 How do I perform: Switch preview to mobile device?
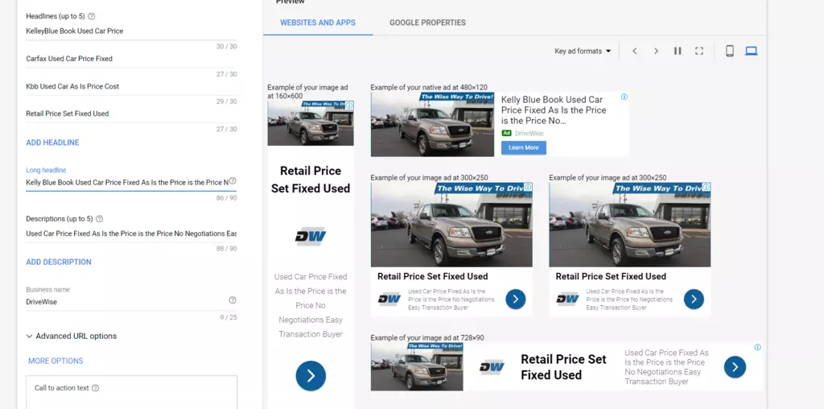coord(729,51)
